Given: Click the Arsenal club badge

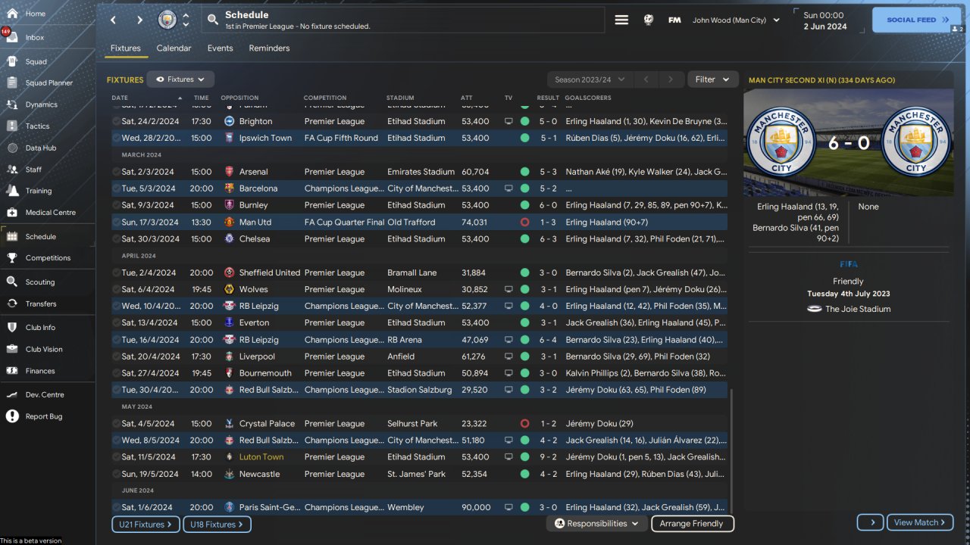Looking at the screenshot, I should [230, 172].
